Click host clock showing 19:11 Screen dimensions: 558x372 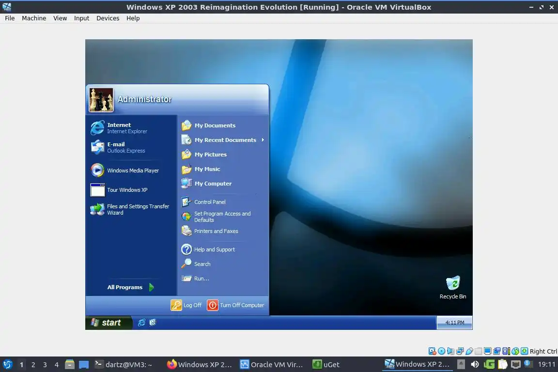tap(546, 364)
